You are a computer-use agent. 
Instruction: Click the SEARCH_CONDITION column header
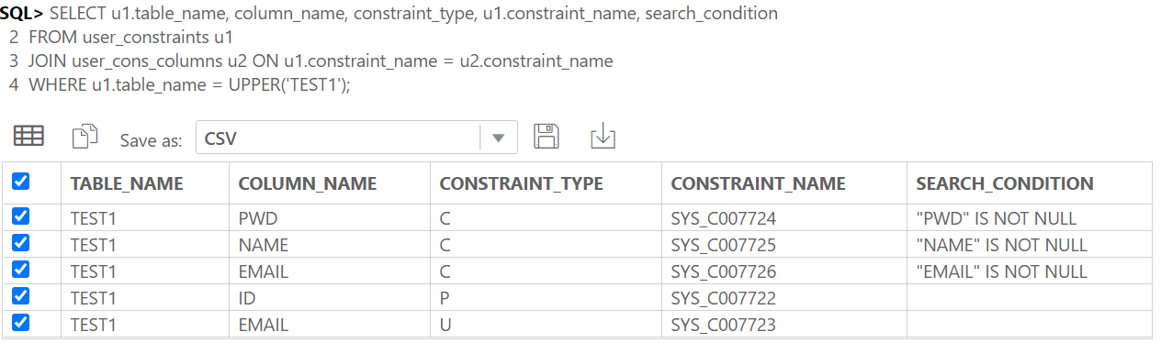pos(1005,183)
